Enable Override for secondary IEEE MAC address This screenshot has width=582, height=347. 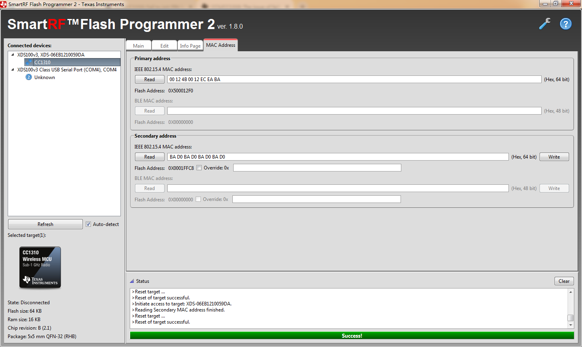click(199, 168)
